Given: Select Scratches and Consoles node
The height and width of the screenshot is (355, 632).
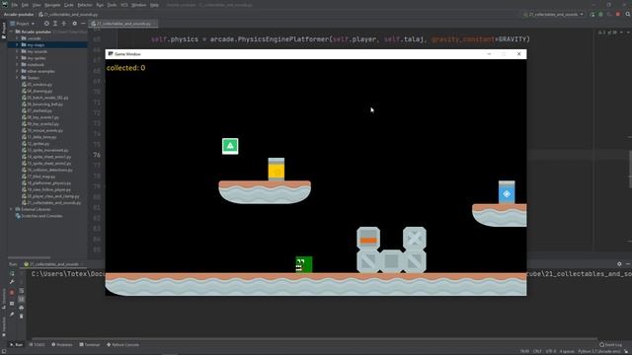Looking at the screenshot, I should [39, 216].
